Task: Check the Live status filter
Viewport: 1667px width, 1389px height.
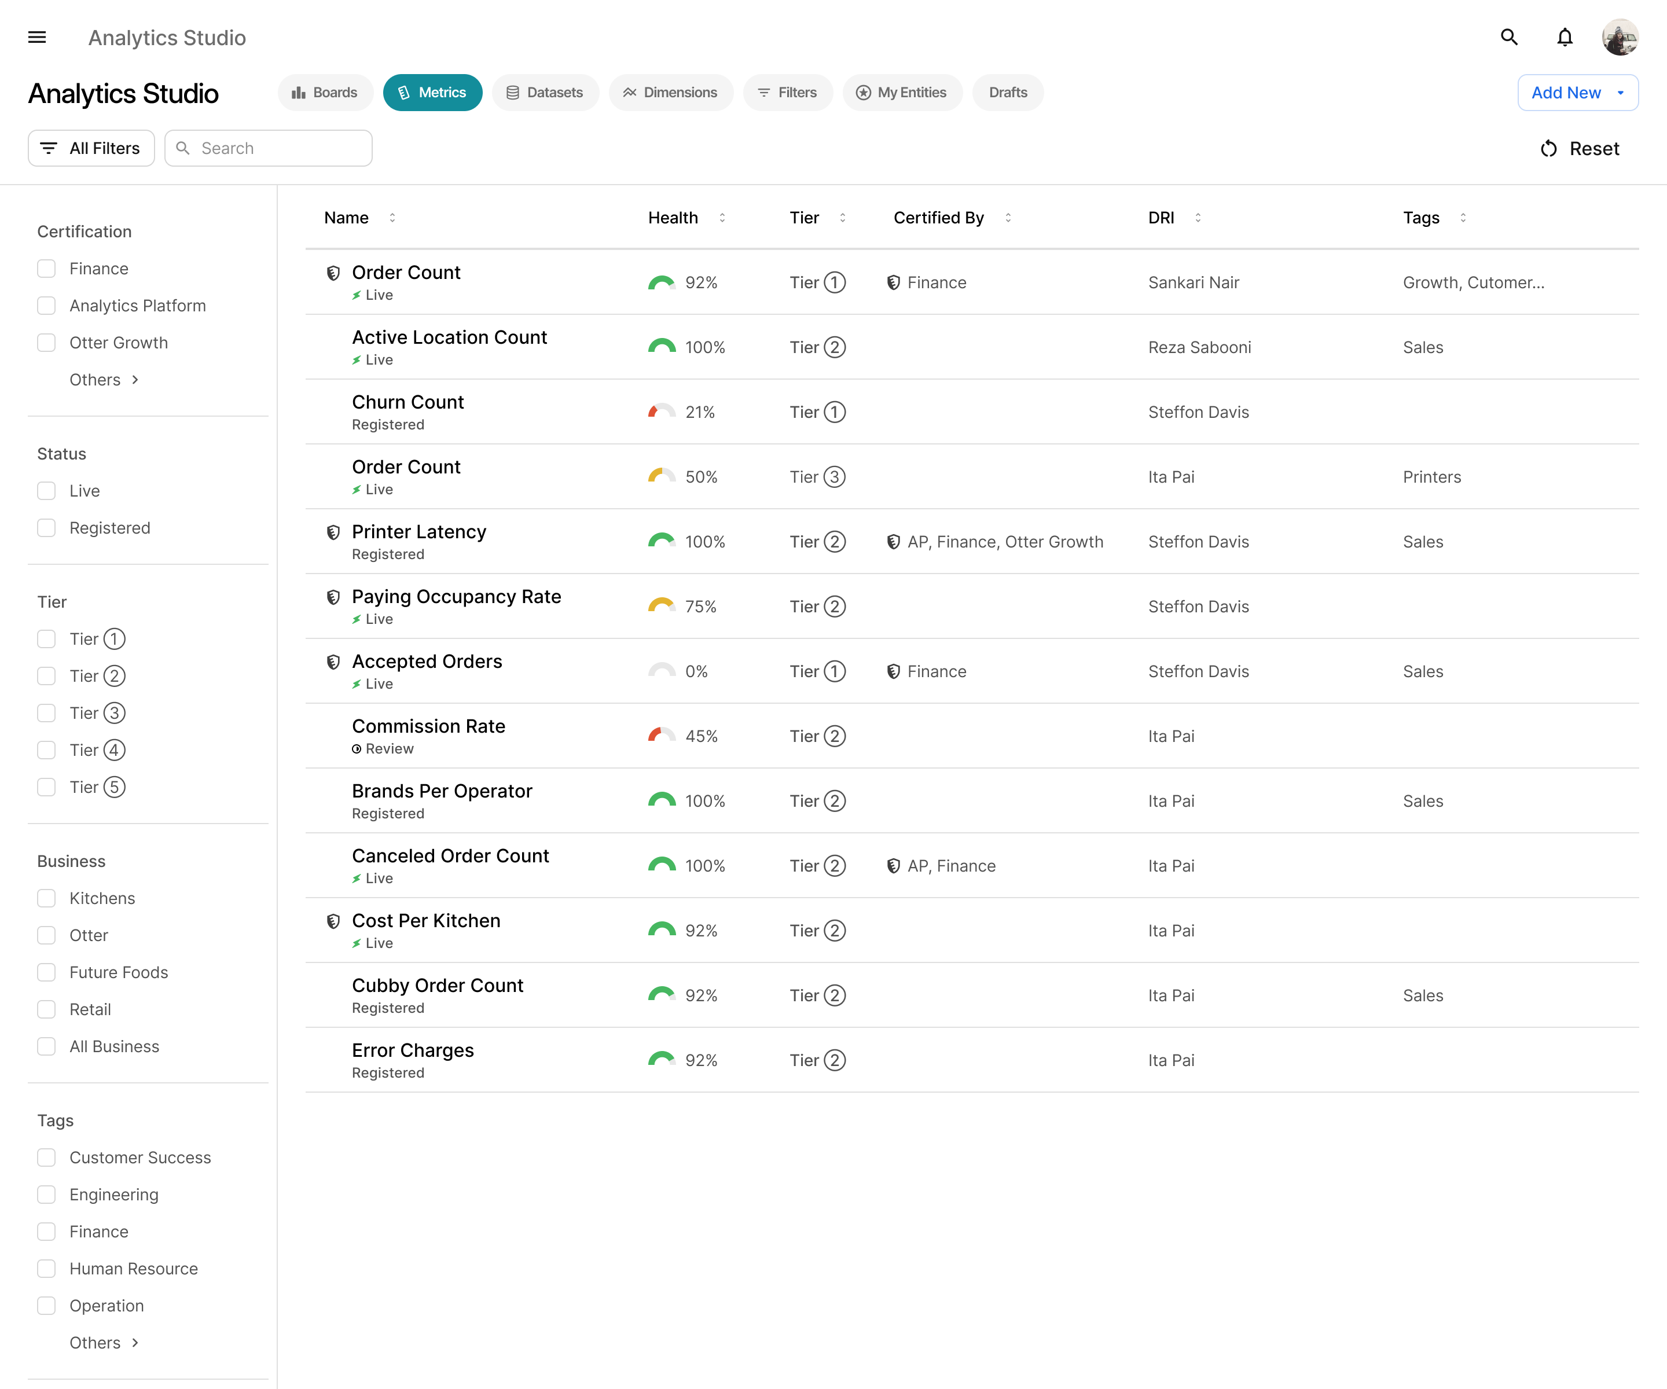Action: (47, 491)
